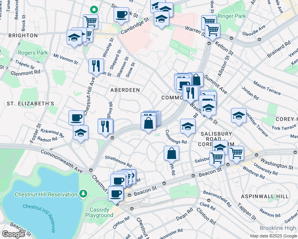Open the school marker near Lancaster Terrace
The height and width of the screenshot is (239, 298).
tap(239, 117)
